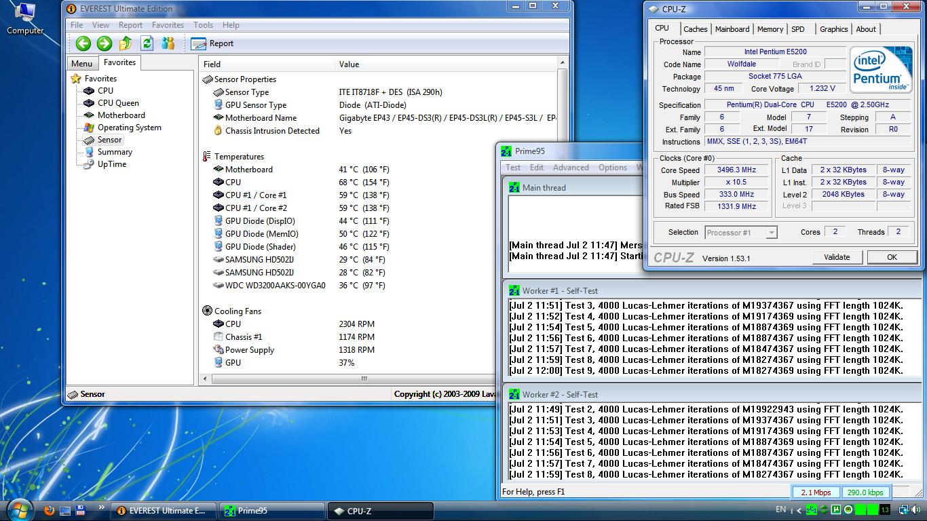Go forward with EVEREST green right arrow
The height and width of the screenshot is (521, 927).
click(x=105, y=43)
